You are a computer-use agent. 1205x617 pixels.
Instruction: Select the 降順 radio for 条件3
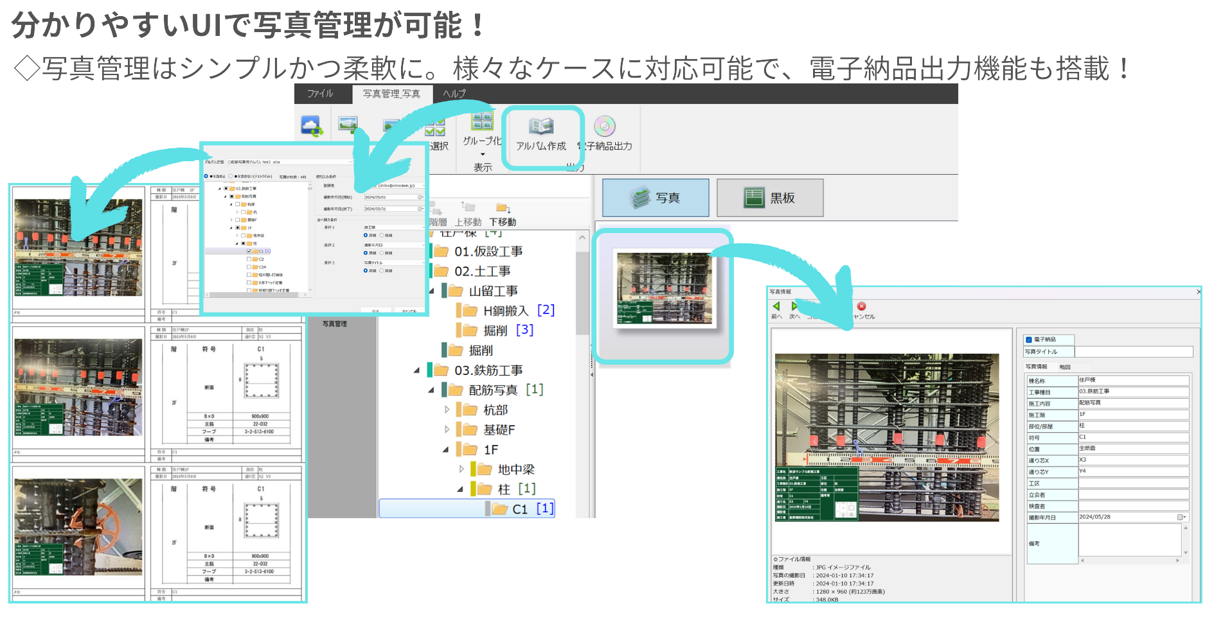381,270
